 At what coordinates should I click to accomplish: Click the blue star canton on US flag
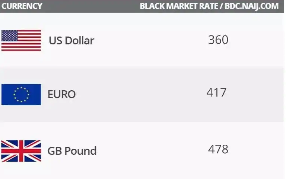tap(10, 35)
